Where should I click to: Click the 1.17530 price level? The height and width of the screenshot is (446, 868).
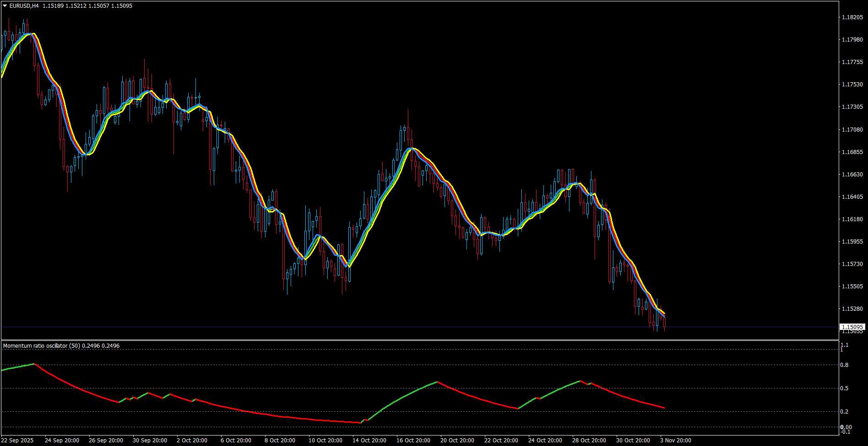pos(852,85)
